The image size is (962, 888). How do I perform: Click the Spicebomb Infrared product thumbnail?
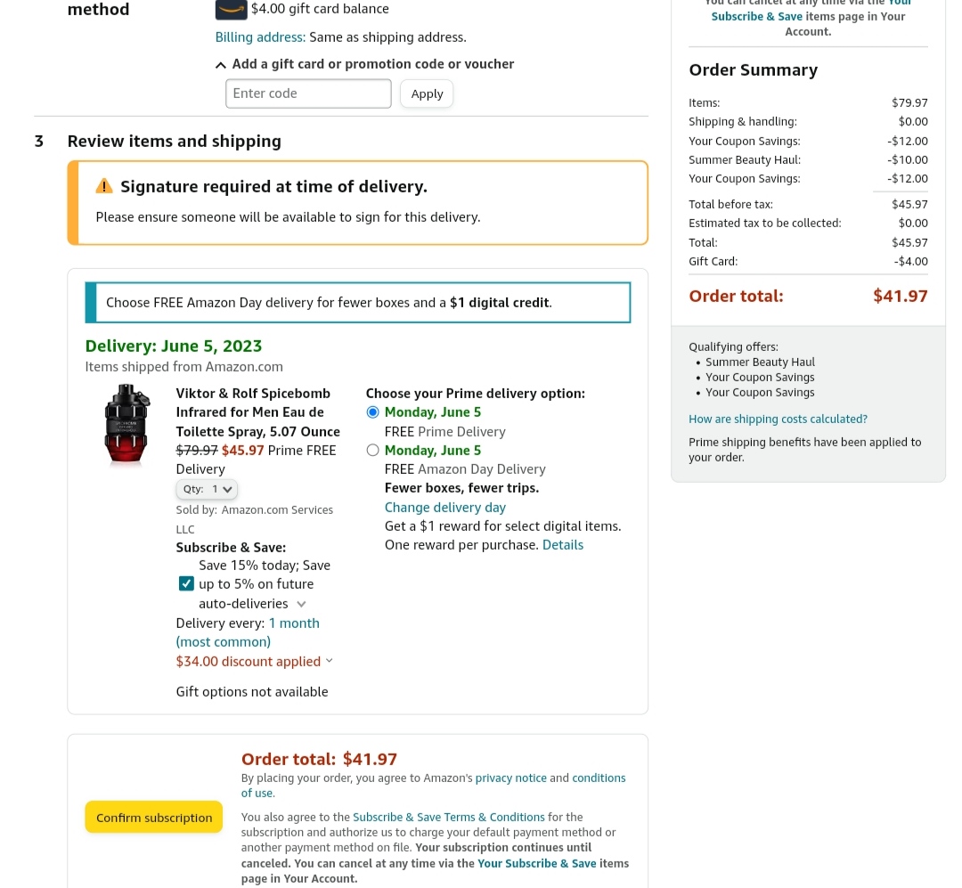tap(127, 425)
